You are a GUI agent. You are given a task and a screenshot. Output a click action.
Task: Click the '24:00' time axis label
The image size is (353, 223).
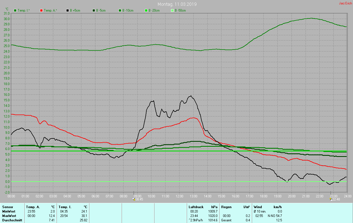point(347,196)
